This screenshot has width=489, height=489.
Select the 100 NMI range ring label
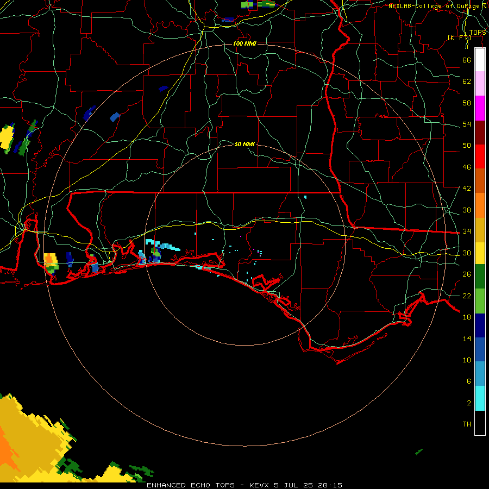(x=244, y=43)
